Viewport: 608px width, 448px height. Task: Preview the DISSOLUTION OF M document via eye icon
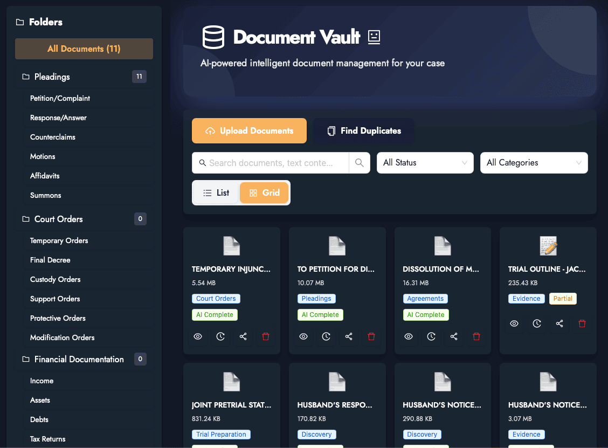pos(409,336)
